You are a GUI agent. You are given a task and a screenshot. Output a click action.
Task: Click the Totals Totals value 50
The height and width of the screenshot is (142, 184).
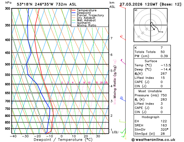(163, 52)
